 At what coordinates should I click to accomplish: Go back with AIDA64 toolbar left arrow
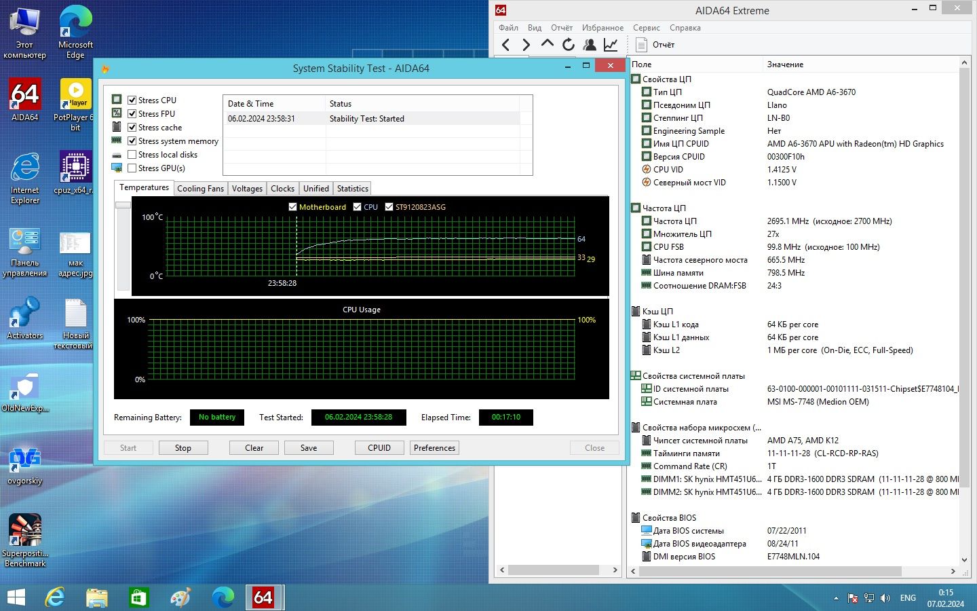[505, 45]
